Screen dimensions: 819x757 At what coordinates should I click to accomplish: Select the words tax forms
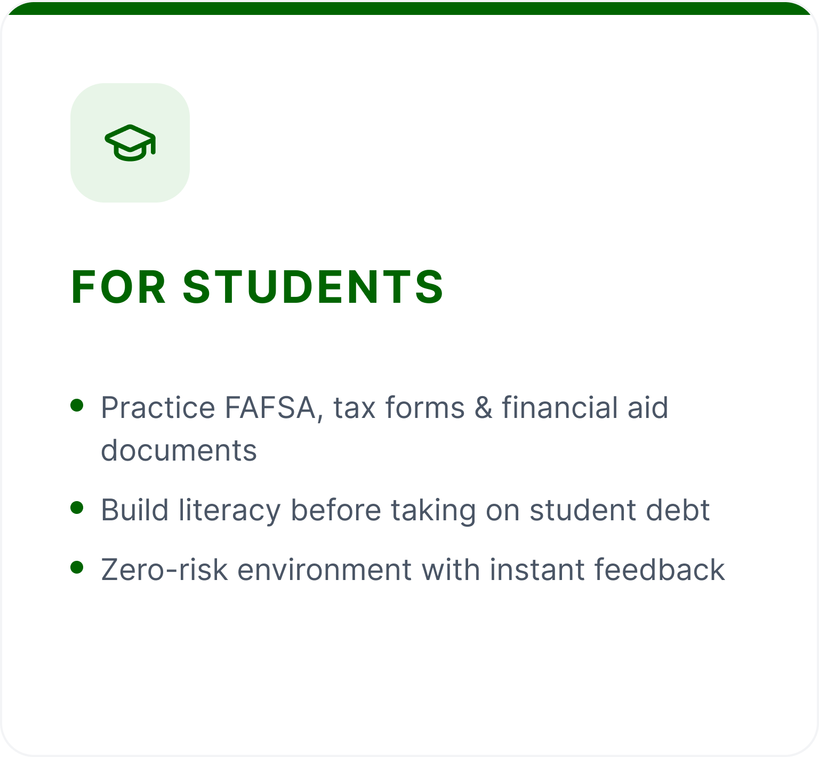pyautogui.click(x=399, y=408)
